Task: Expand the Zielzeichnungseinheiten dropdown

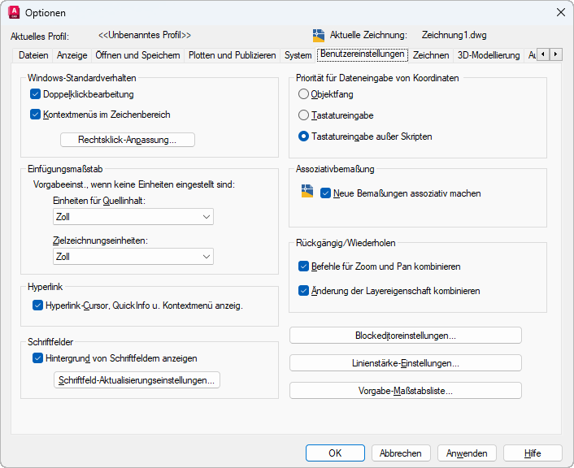Action: [133, 257]
